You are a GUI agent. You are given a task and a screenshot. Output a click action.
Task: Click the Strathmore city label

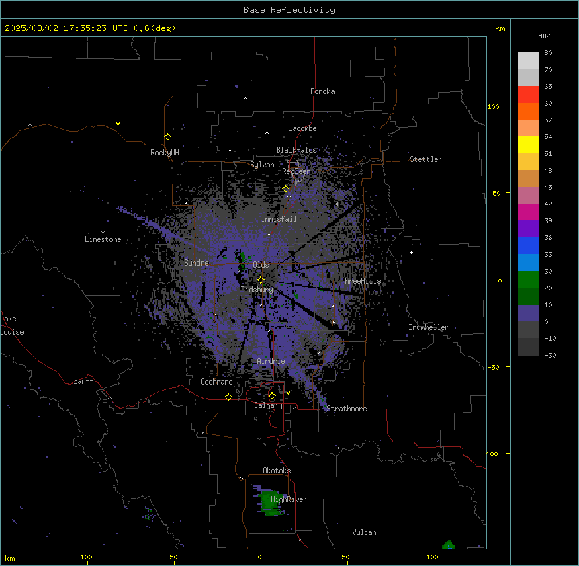347,409
